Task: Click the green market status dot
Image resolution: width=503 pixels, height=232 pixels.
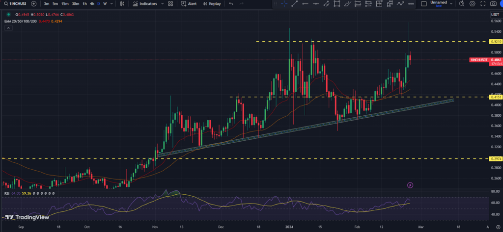Action: pyautogui.click(x=8, y=15)
